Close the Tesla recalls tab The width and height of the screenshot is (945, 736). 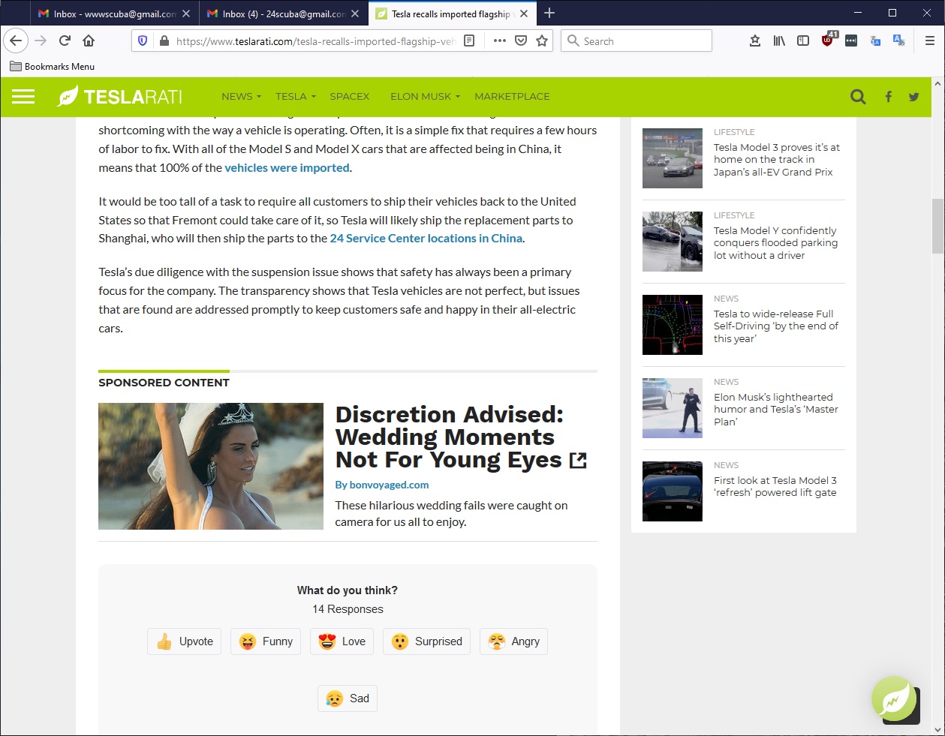click(524, 14)
